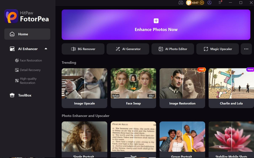
Task: Open the Stabilize Mobile Shots flower thumbnail
Action: click(x=231, y=137)
